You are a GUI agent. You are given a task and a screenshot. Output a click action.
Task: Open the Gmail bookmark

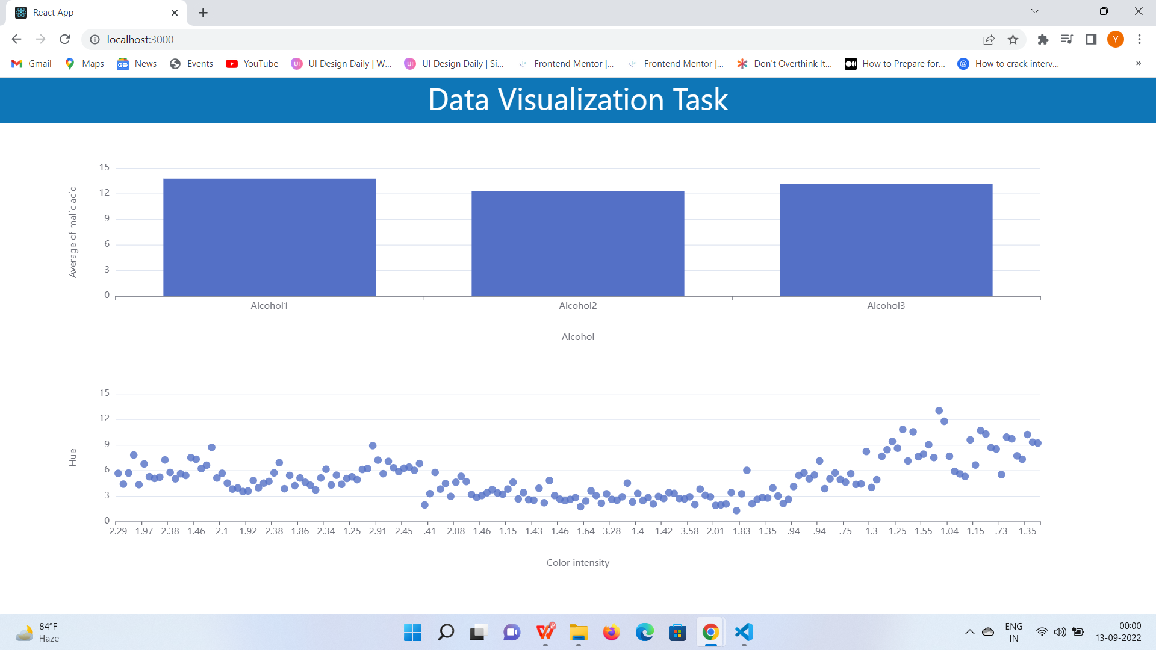[30, 63]
